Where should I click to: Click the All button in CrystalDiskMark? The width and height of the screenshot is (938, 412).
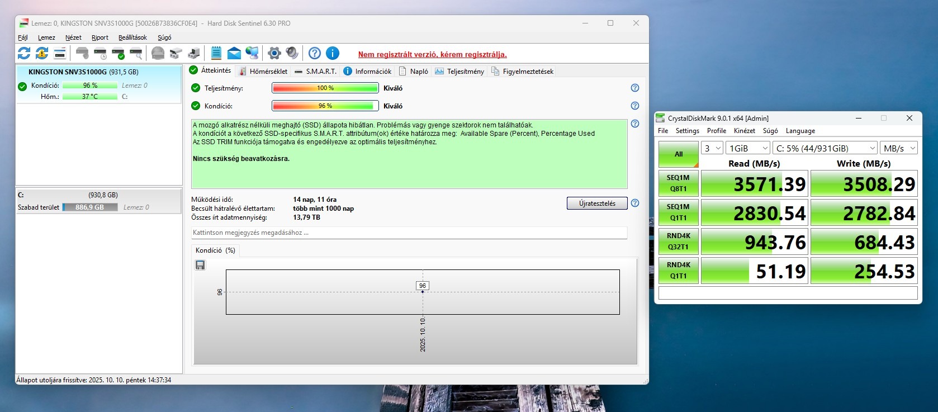679,154
